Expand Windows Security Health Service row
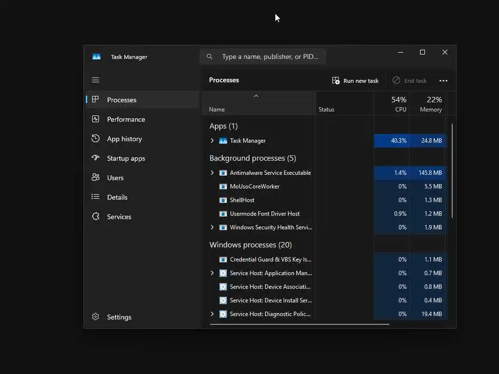Screen dimensions: 499x374 [x=212, y=227]
